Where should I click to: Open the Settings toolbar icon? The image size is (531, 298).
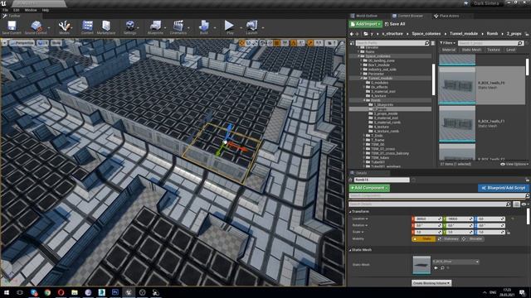pos(129,27)
